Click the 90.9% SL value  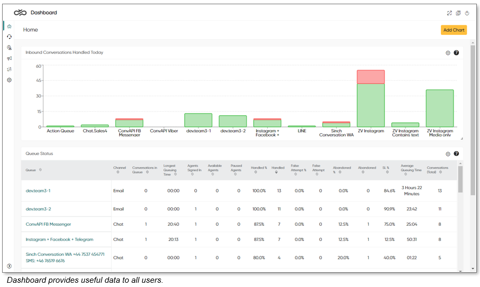pyautogui.click(x=390, y=209)
